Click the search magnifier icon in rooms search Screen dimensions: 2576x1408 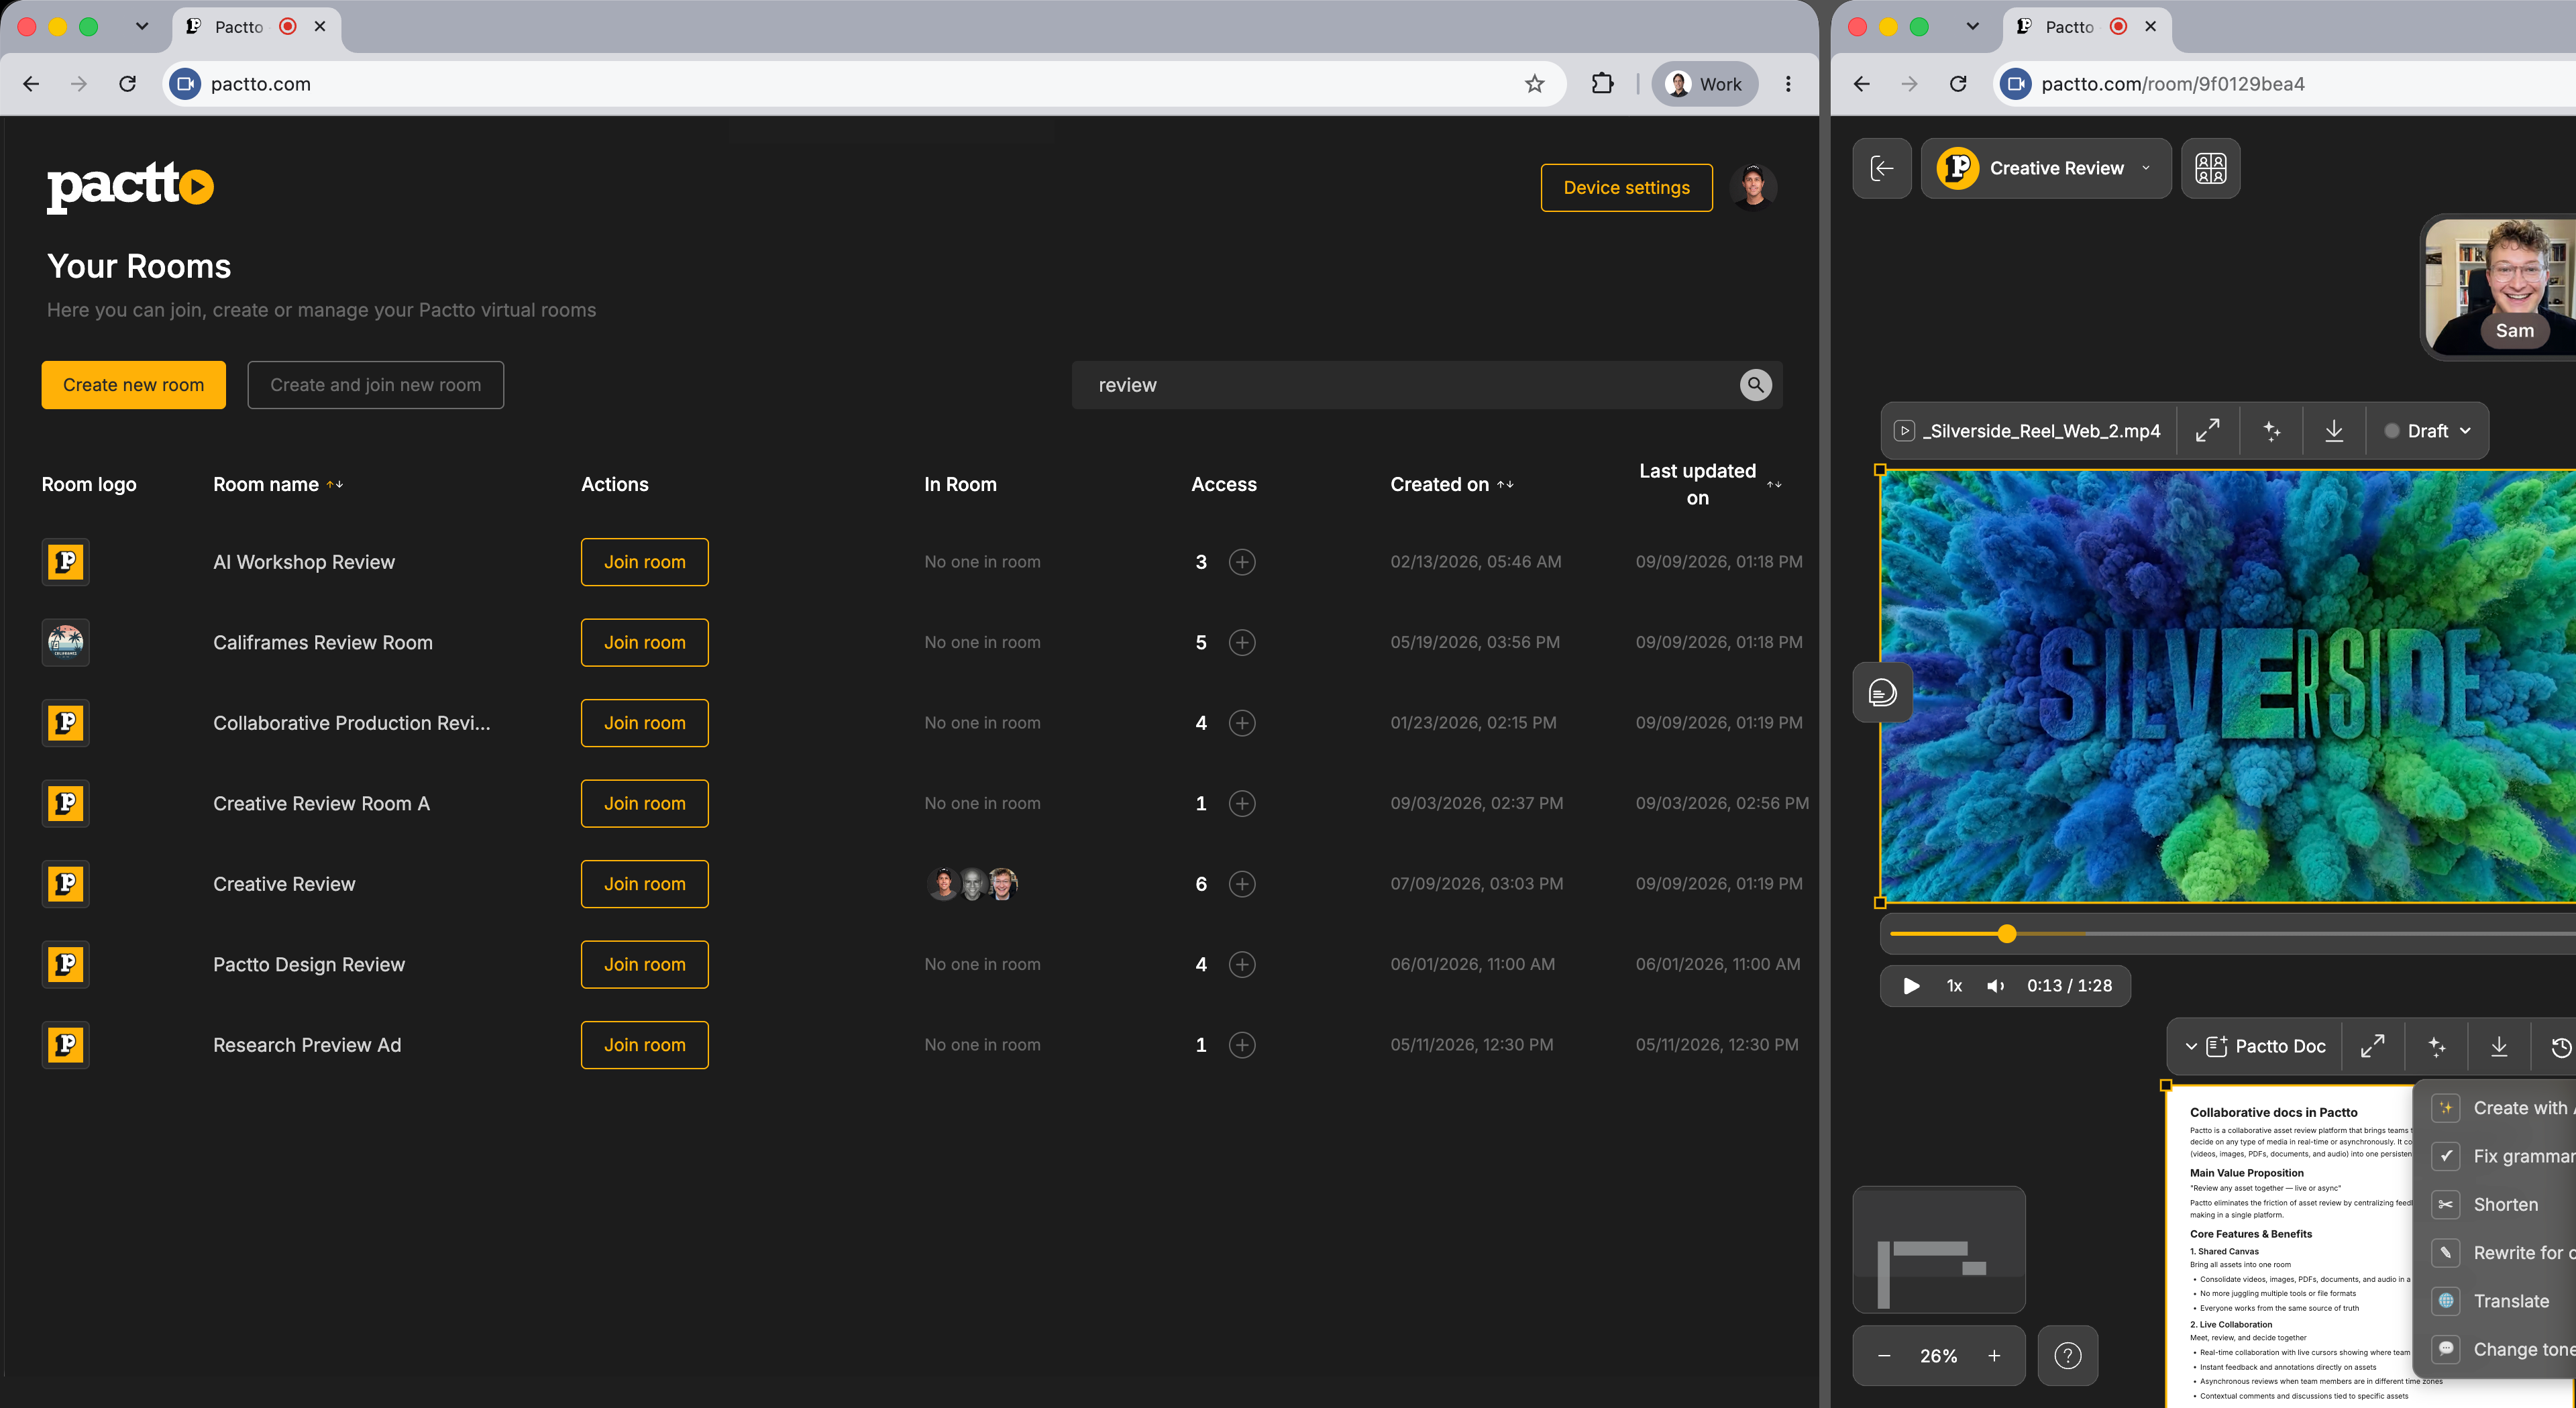tap(1755, 385)
